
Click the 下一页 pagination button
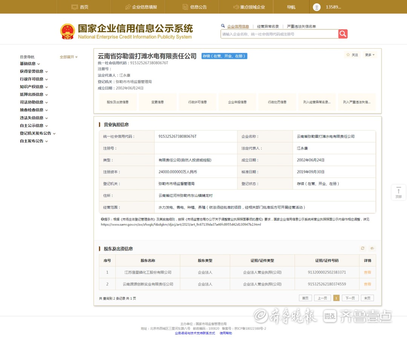point(350,298)
